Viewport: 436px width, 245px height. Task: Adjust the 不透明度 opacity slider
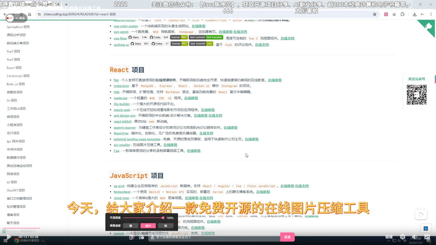point(163,218)
